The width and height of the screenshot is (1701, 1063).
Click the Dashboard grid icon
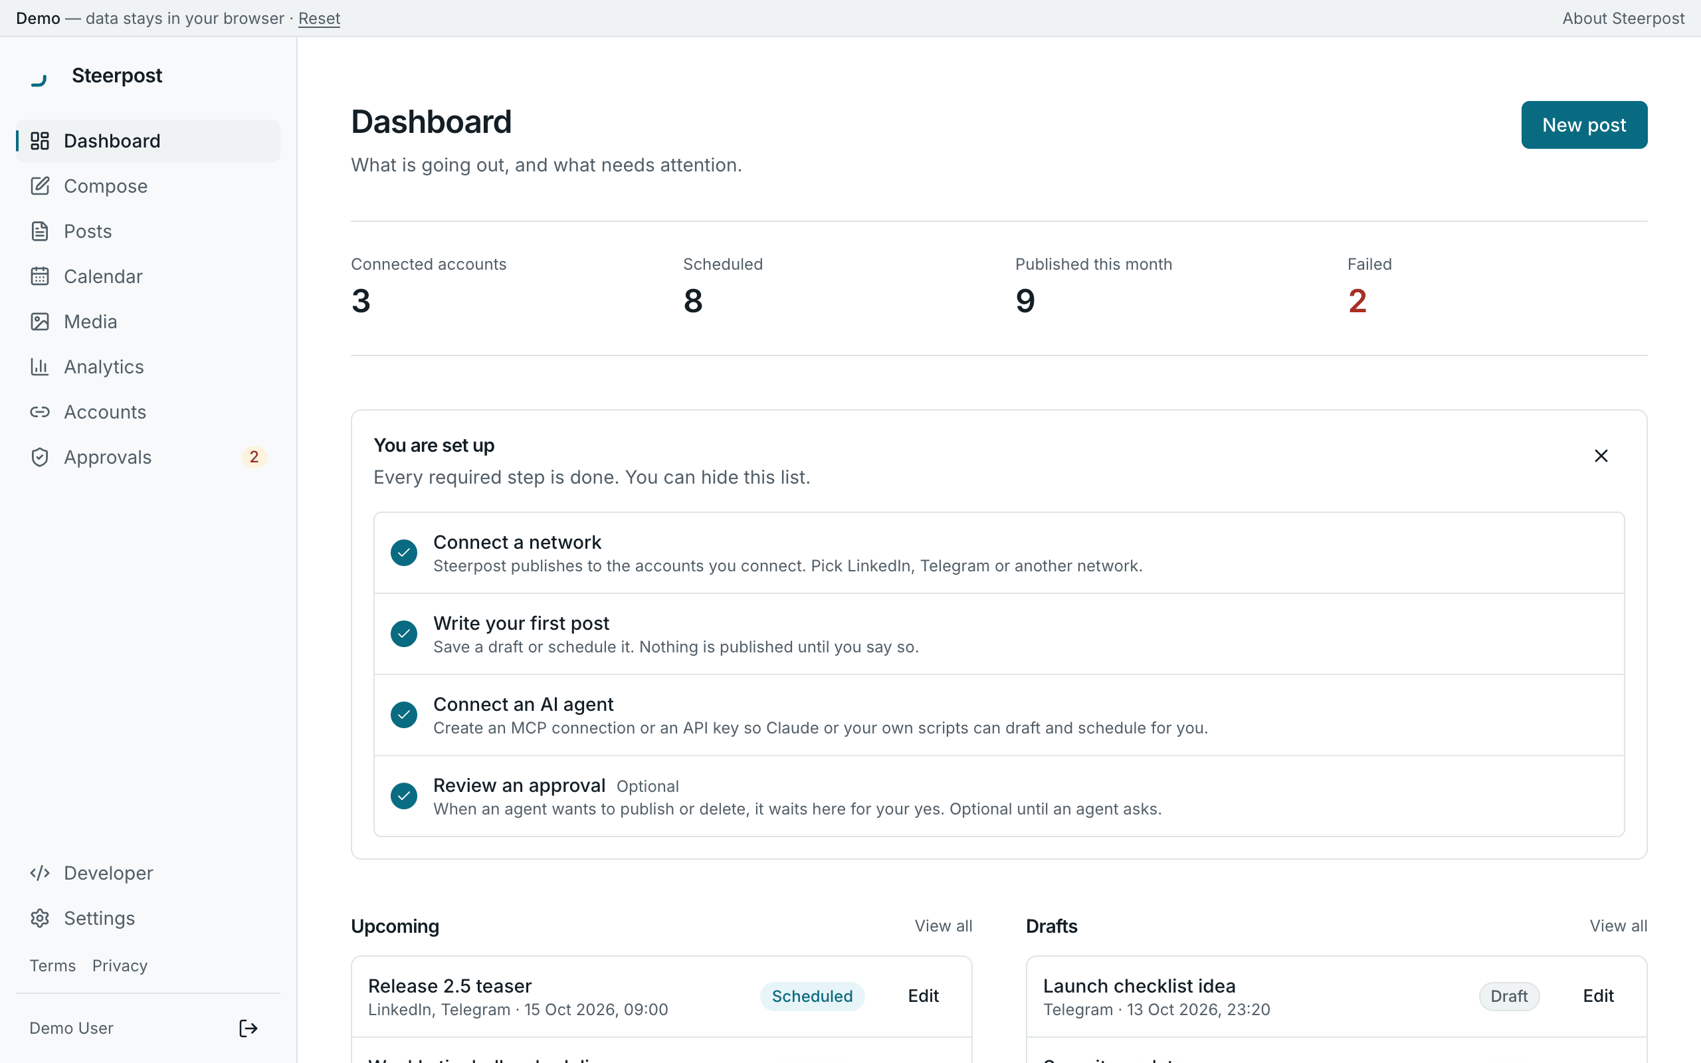[x=40, y=141]
